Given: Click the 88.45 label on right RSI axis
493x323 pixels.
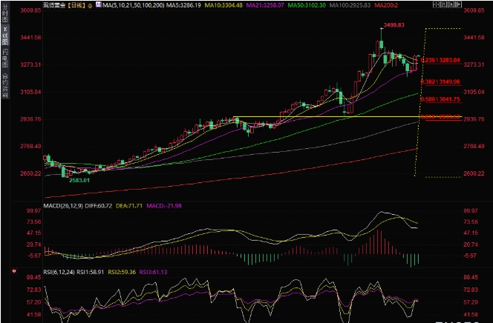Looking at the screenshot, I should pos(471,277).
